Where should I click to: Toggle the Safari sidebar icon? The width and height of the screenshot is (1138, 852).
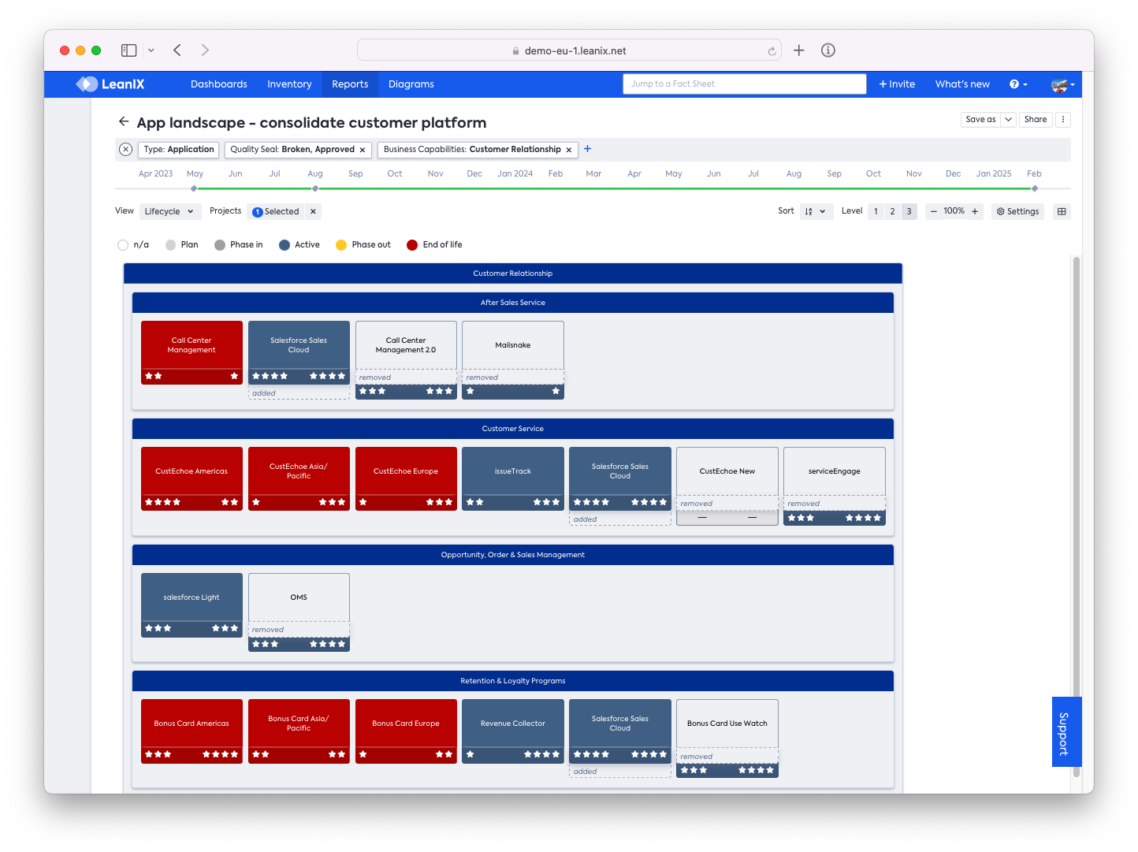click(x=129, y=50)
